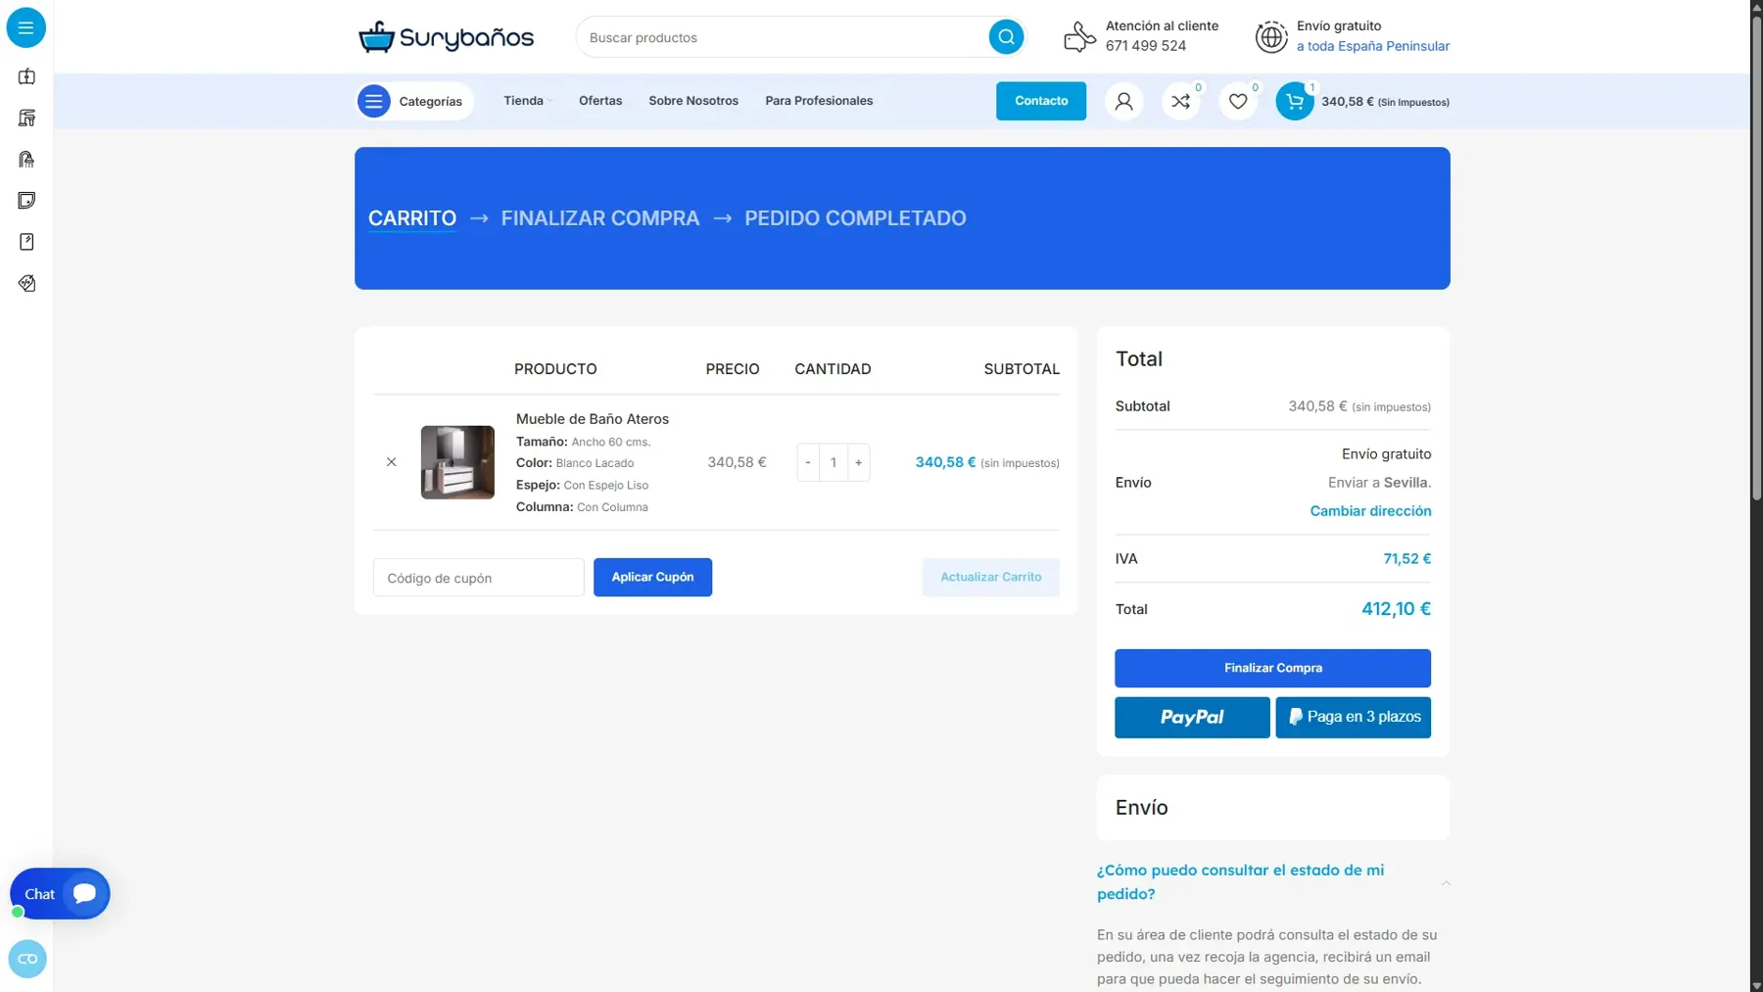Click the a toda España Peninsular link
The height and width of the screenshot is (992, 1763).
pyautogui.click(x=1372, y=46)
